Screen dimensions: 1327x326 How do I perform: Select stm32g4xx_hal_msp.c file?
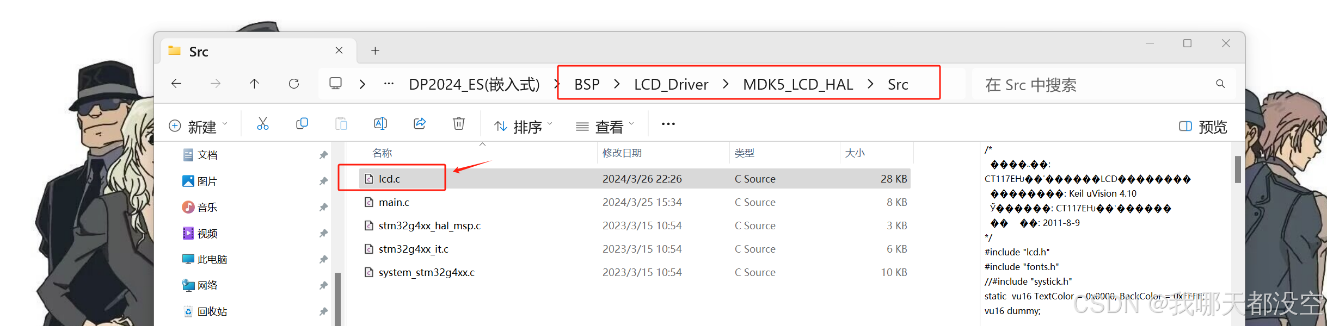click(635, 225)
